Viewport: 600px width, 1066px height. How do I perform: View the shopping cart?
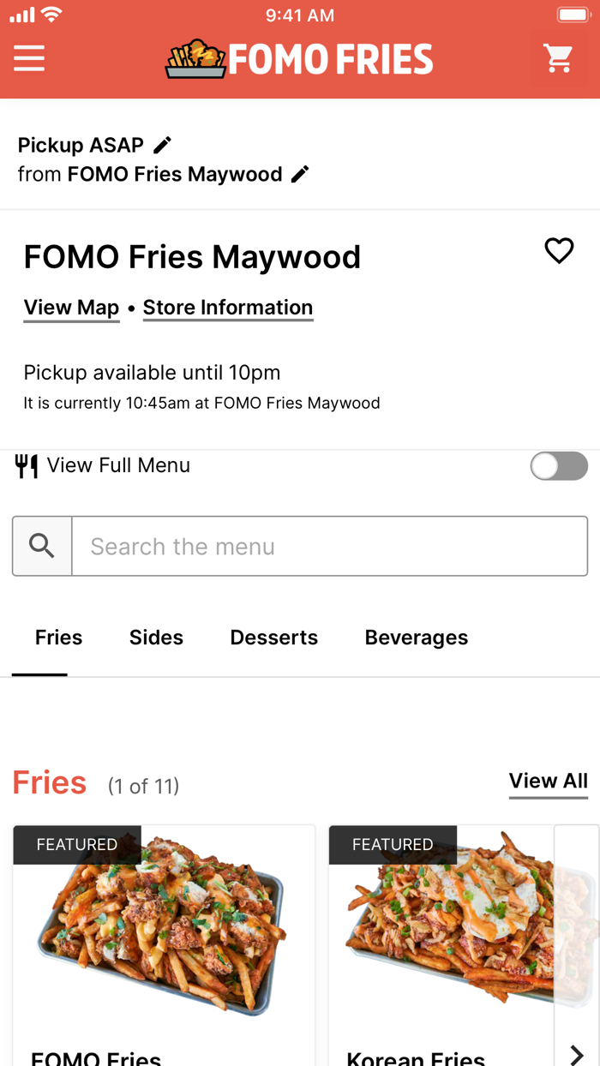[559, 58]
